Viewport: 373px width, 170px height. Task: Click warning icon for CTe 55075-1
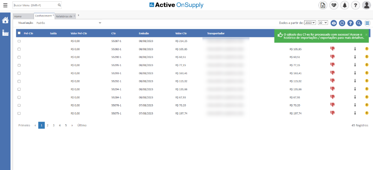(367, 113)
